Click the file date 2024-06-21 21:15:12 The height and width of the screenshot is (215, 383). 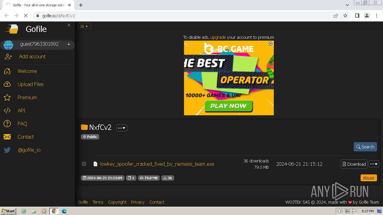[299, 164]
